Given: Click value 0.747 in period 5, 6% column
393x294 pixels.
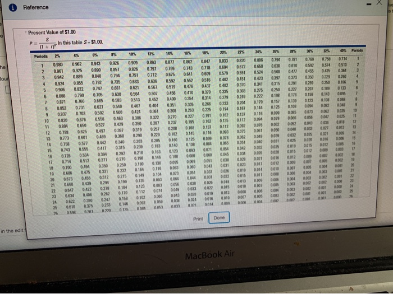Looking at the screenshot, I should [97, 88].
